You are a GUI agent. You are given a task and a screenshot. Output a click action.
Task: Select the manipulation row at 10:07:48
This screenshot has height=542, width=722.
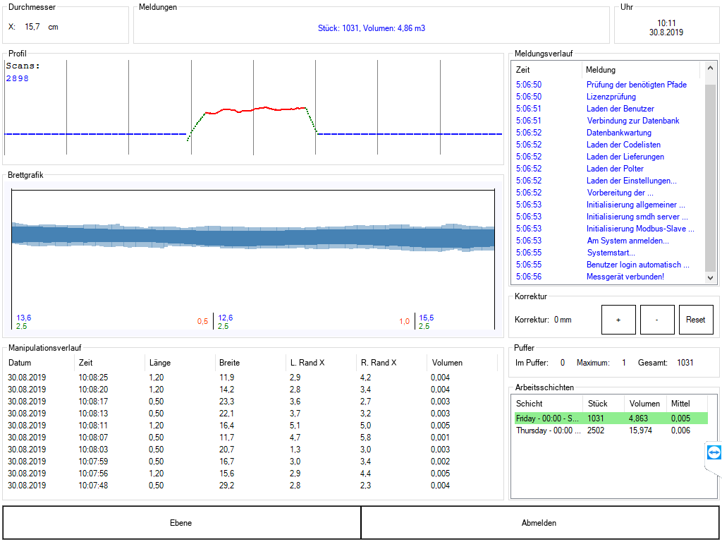pos(252,486)
